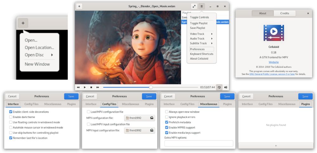Close the hamburger menu via its button

[x=202, y=6]
